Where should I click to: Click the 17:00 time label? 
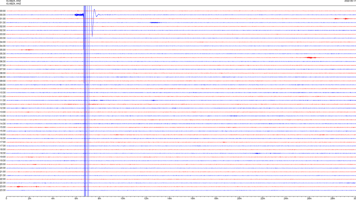tap(3, 142)
